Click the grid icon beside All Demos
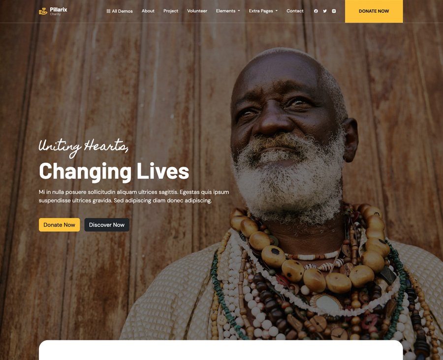 (x=108, y=11)
